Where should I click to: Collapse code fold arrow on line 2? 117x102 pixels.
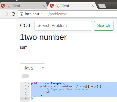28,87
